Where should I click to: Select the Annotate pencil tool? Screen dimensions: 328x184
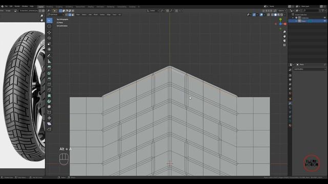[49, 56]
